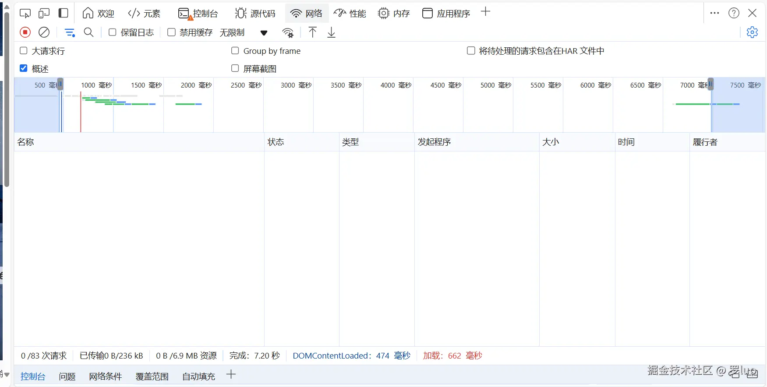The image size is (767, 387).
Task: Click the DOMContentLoaded: 474 毫秒 text
Action: coord(351,355)
